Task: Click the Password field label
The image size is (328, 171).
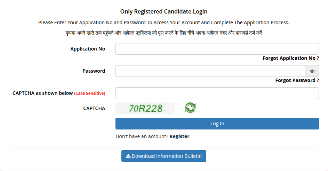Action: [x=94, y=71]
